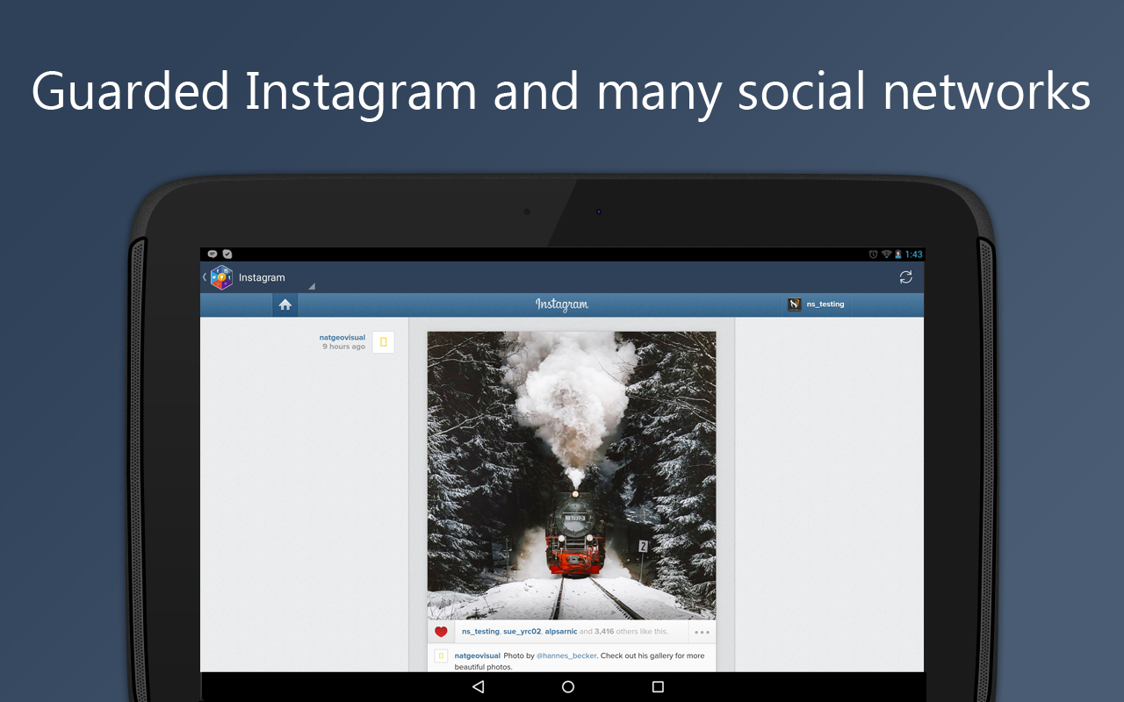The image size is (1124, 702).
Task: Tap the yellow badge next to natgeovisual
Action: [x=383, y=341]
